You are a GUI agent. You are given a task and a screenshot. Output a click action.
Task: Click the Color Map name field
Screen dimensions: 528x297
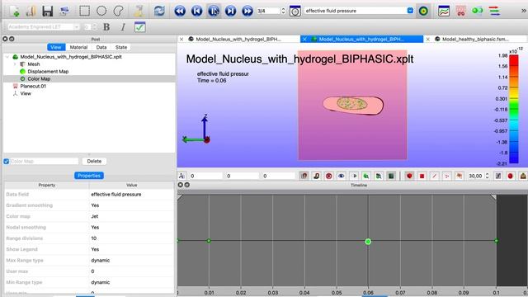coord(44,162)
